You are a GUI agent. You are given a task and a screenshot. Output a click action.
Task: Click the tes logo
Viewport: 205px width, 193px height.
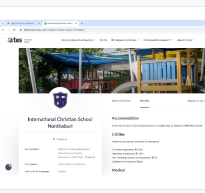tap(15, 40)
